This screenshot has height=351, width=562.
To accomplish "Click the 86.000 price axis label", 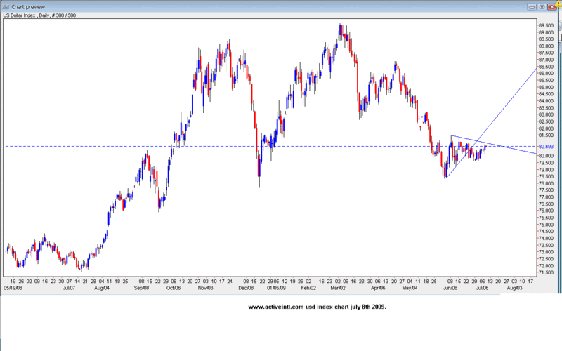I will click(547, 74).
